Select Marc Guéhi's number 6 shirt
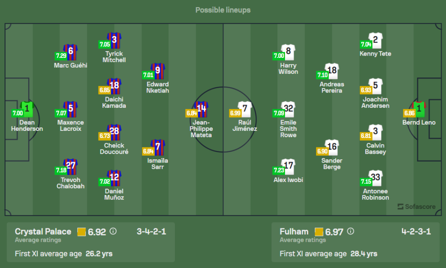 coord(70,51)
